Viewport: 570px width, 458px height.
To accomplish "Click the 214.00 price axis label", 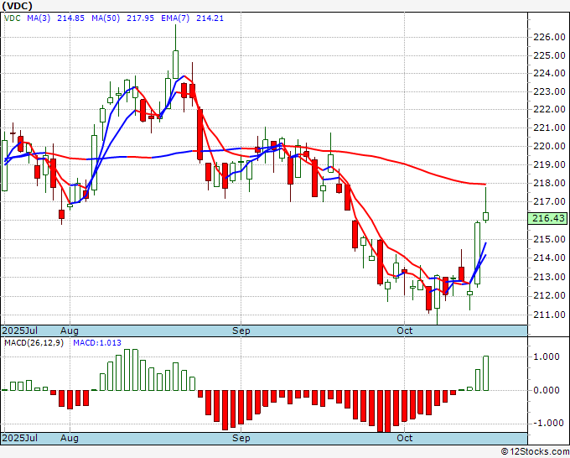I will click(549, 258).
